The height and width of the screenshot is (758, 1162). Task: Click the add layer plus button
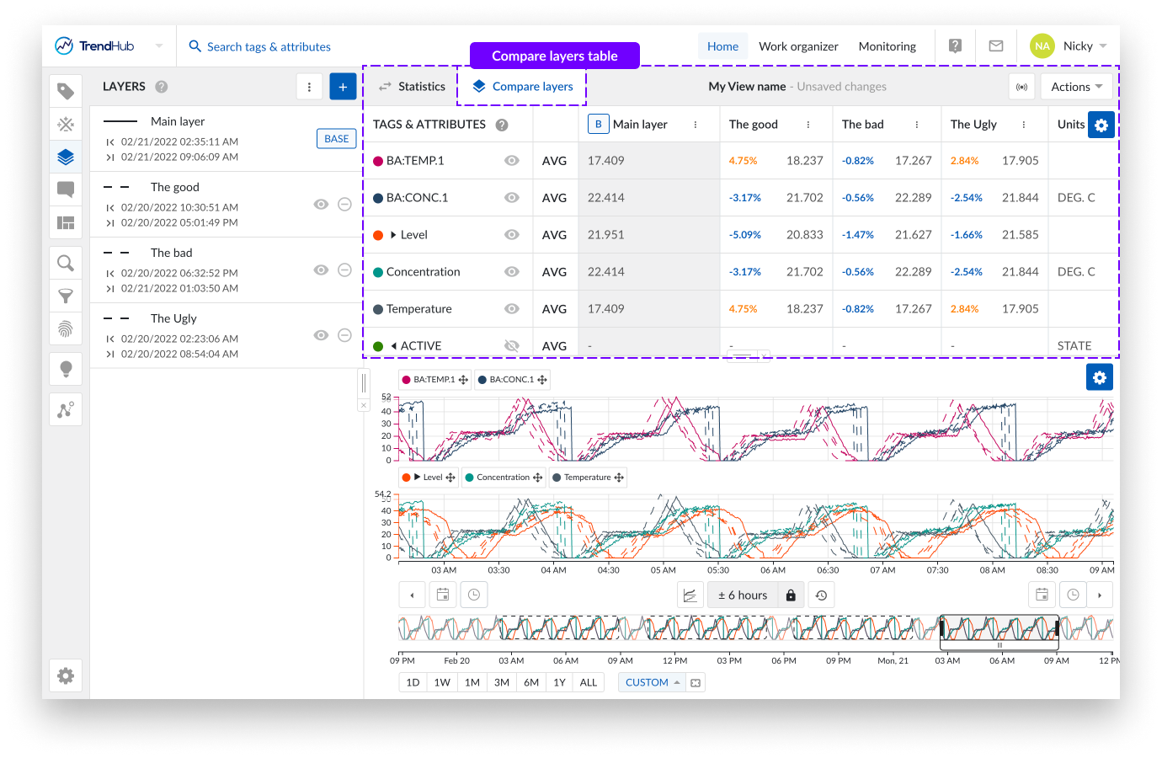pos(343,87)
